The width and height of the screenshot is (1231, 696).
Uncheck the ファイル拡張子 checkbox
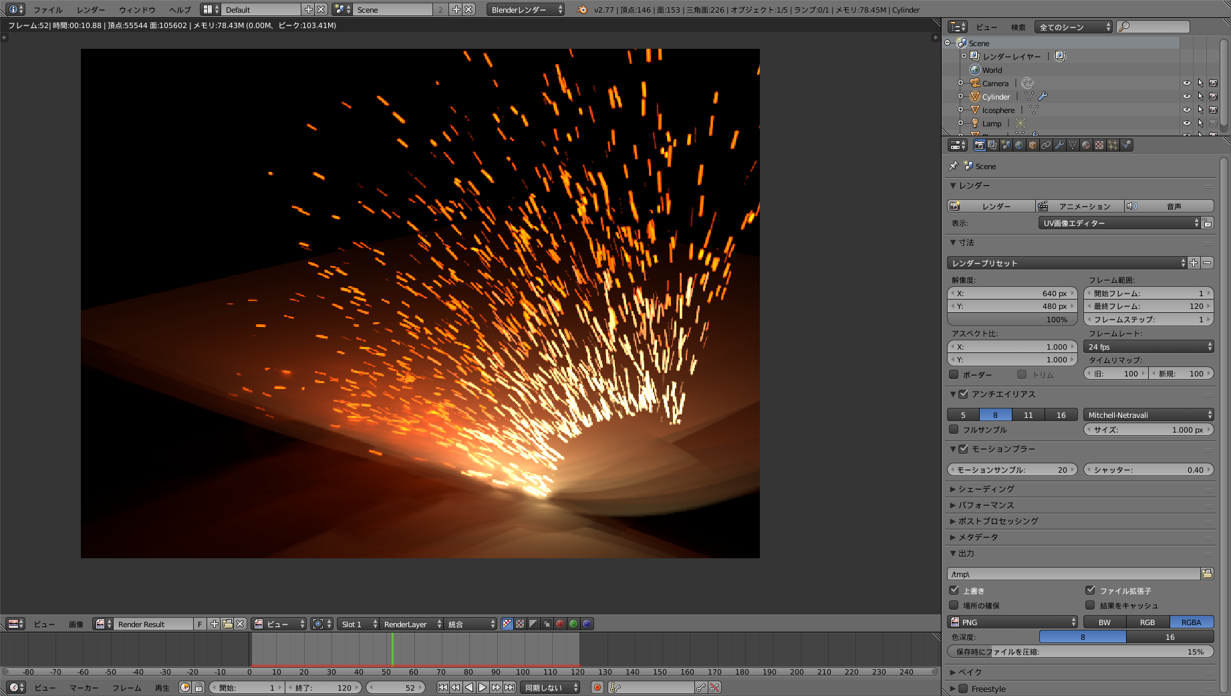click(x=1091, y=590)
